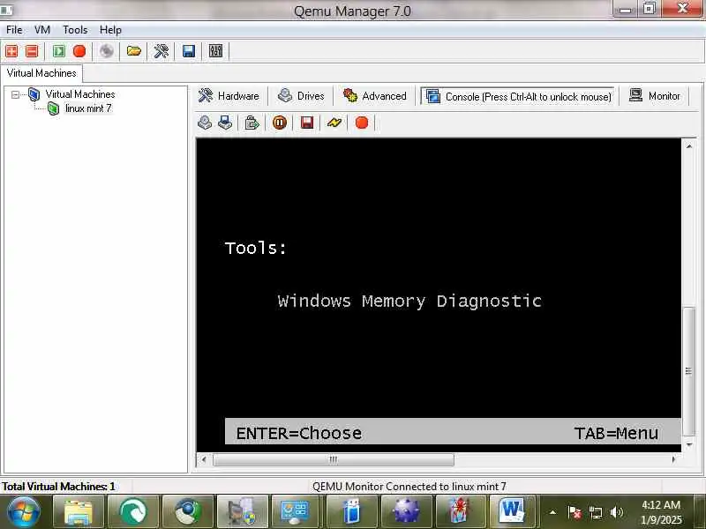Click the Action Center flag tray icon

(x=575, y=512)
